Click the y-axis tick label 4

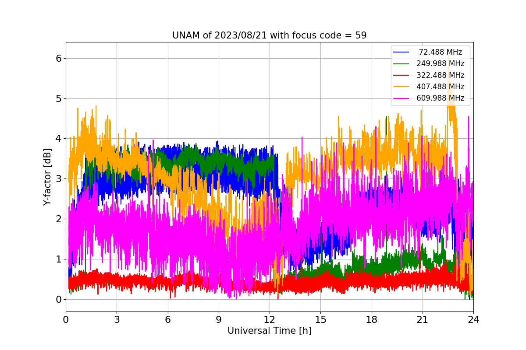tap(58, 139)
